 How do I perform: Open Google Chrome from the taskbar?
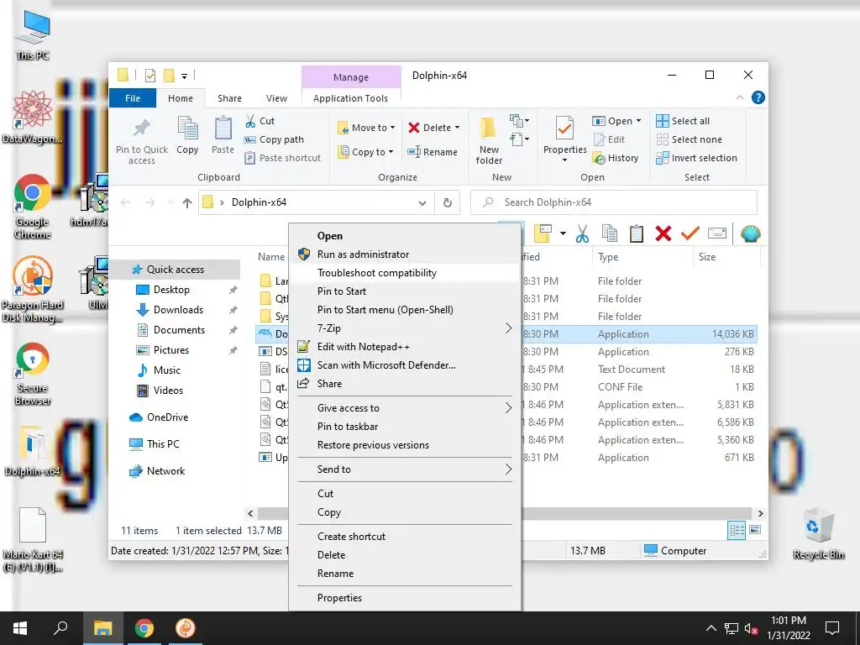144,628
